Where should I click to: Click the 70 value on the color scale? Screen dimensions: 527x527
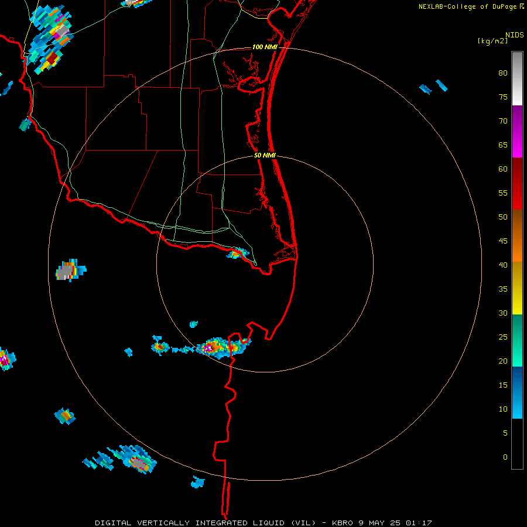click(x=503, y=121)
